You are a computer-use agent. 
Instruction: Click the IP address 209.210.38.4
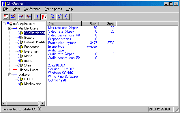click(x=57, y=65)
